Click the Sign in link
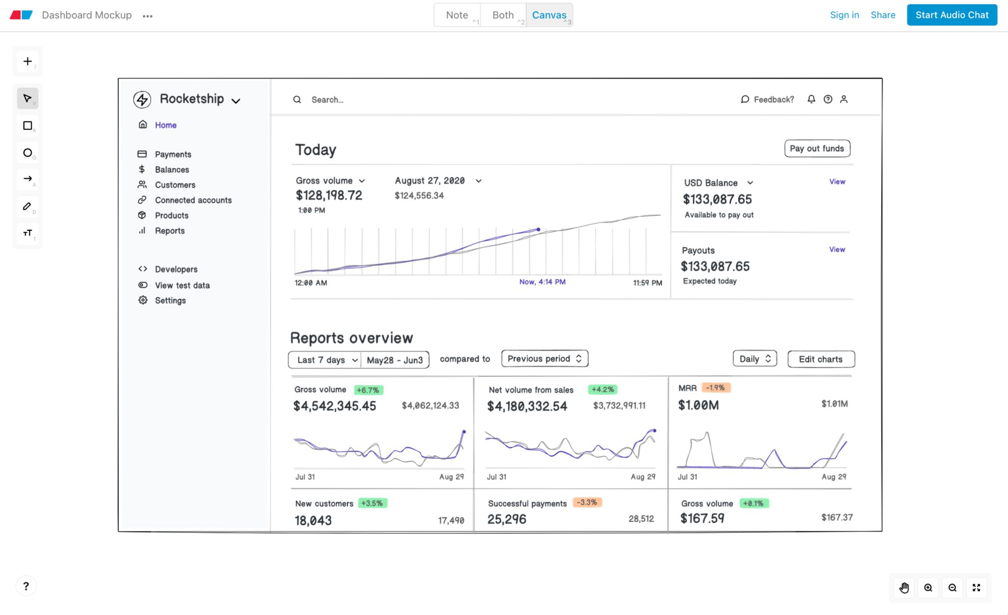Screen dimensions: 1008x615 [x=844, y=15]
